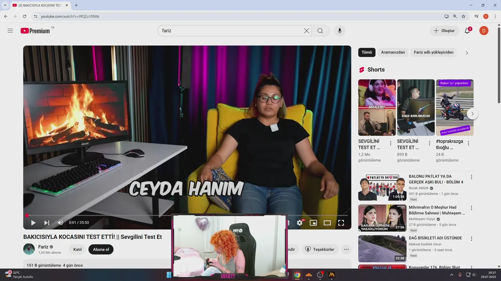Open the tab search dropdown arrow

click(5, 5)
